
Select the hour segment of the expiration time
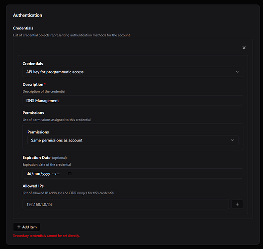click(53, 174)
